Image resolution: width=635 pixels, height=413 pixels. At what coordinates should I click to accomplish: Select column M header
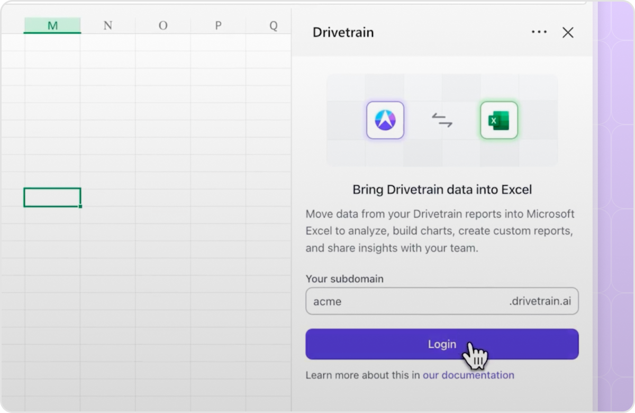pyautogui.click(x=52, y=25)
